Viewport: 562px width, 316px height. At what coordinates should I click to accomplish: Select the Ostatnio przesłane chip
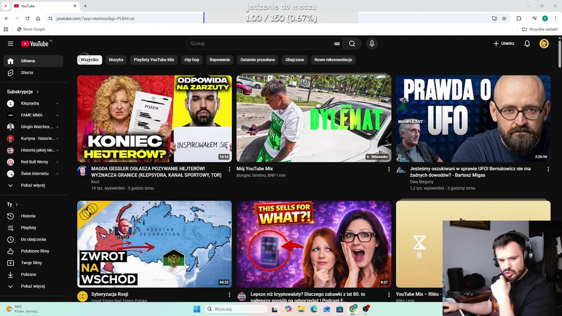tap(258, 60)
